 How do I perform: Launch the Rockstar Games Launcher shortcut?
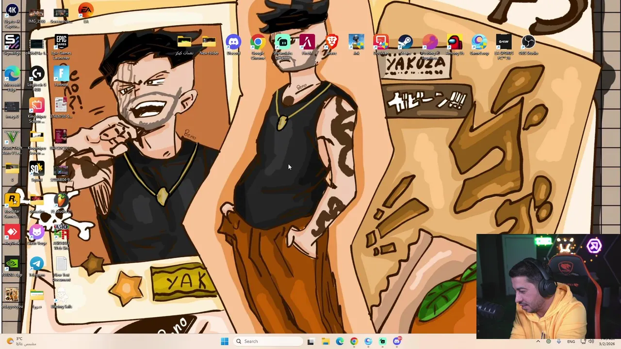(12, 205)
